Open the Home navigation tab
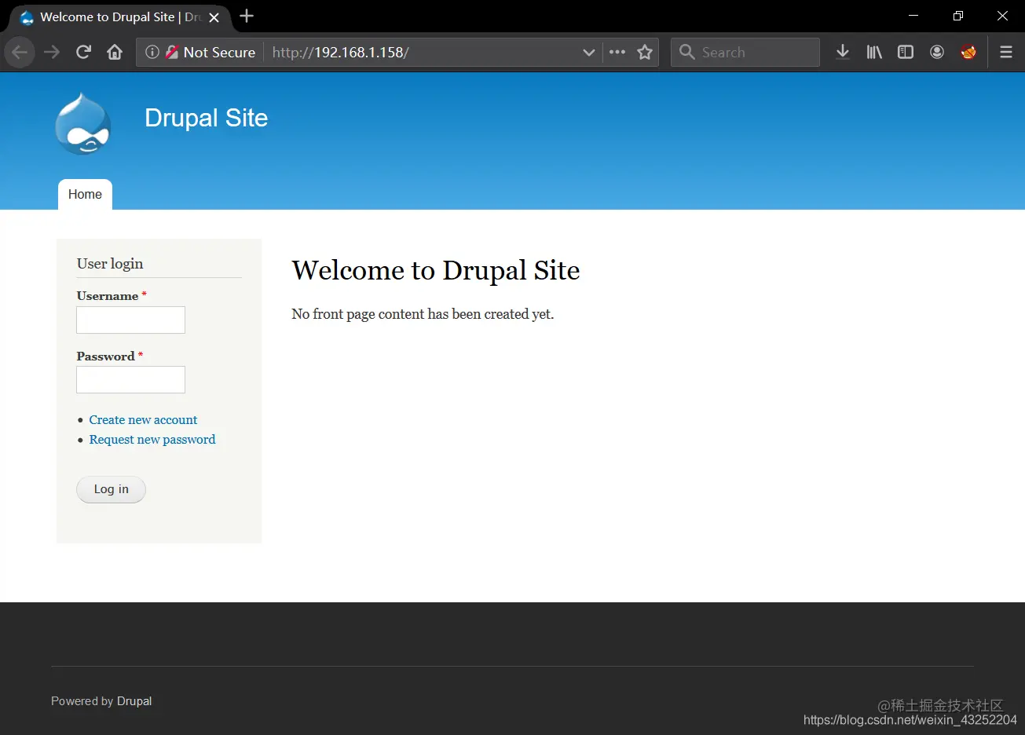The image size is (1025, 735). click(x=85, y=195)
